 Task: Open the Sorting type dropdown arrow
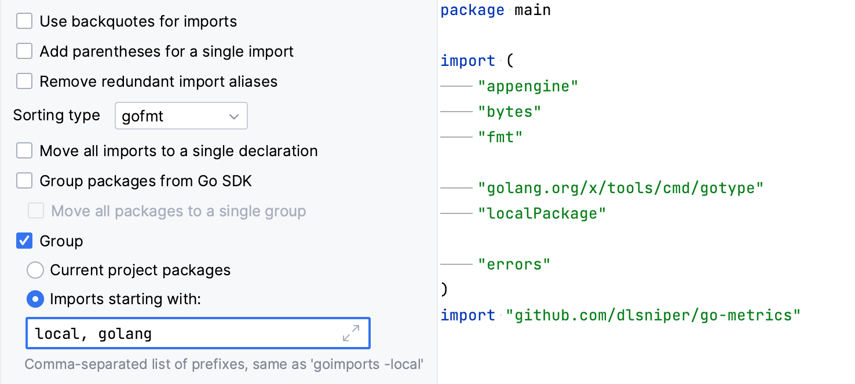point(234,116)
